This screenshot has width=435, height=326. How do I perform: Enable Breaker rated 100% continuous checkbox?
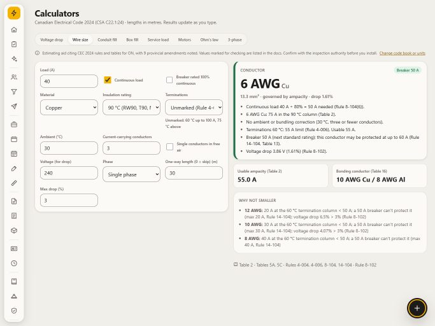pyautogui.click(x=169, y=80)
